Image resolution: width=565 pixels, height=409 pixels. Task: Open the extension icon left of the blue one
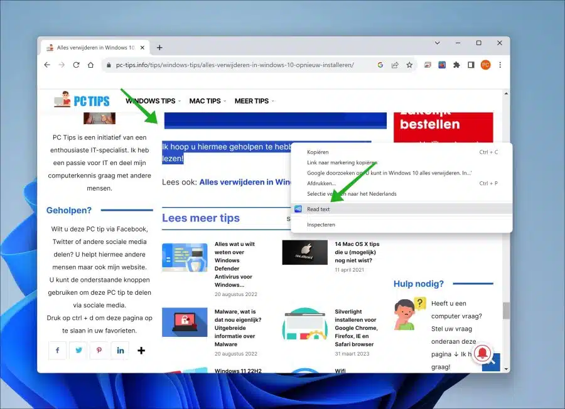coord(428,65)
